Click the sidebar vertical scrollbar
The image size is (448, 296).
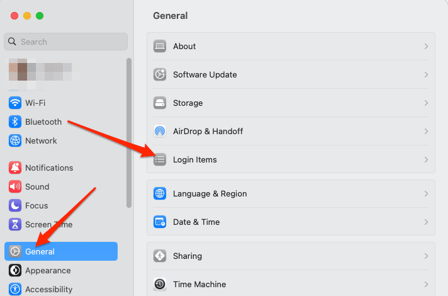point(129,132)
